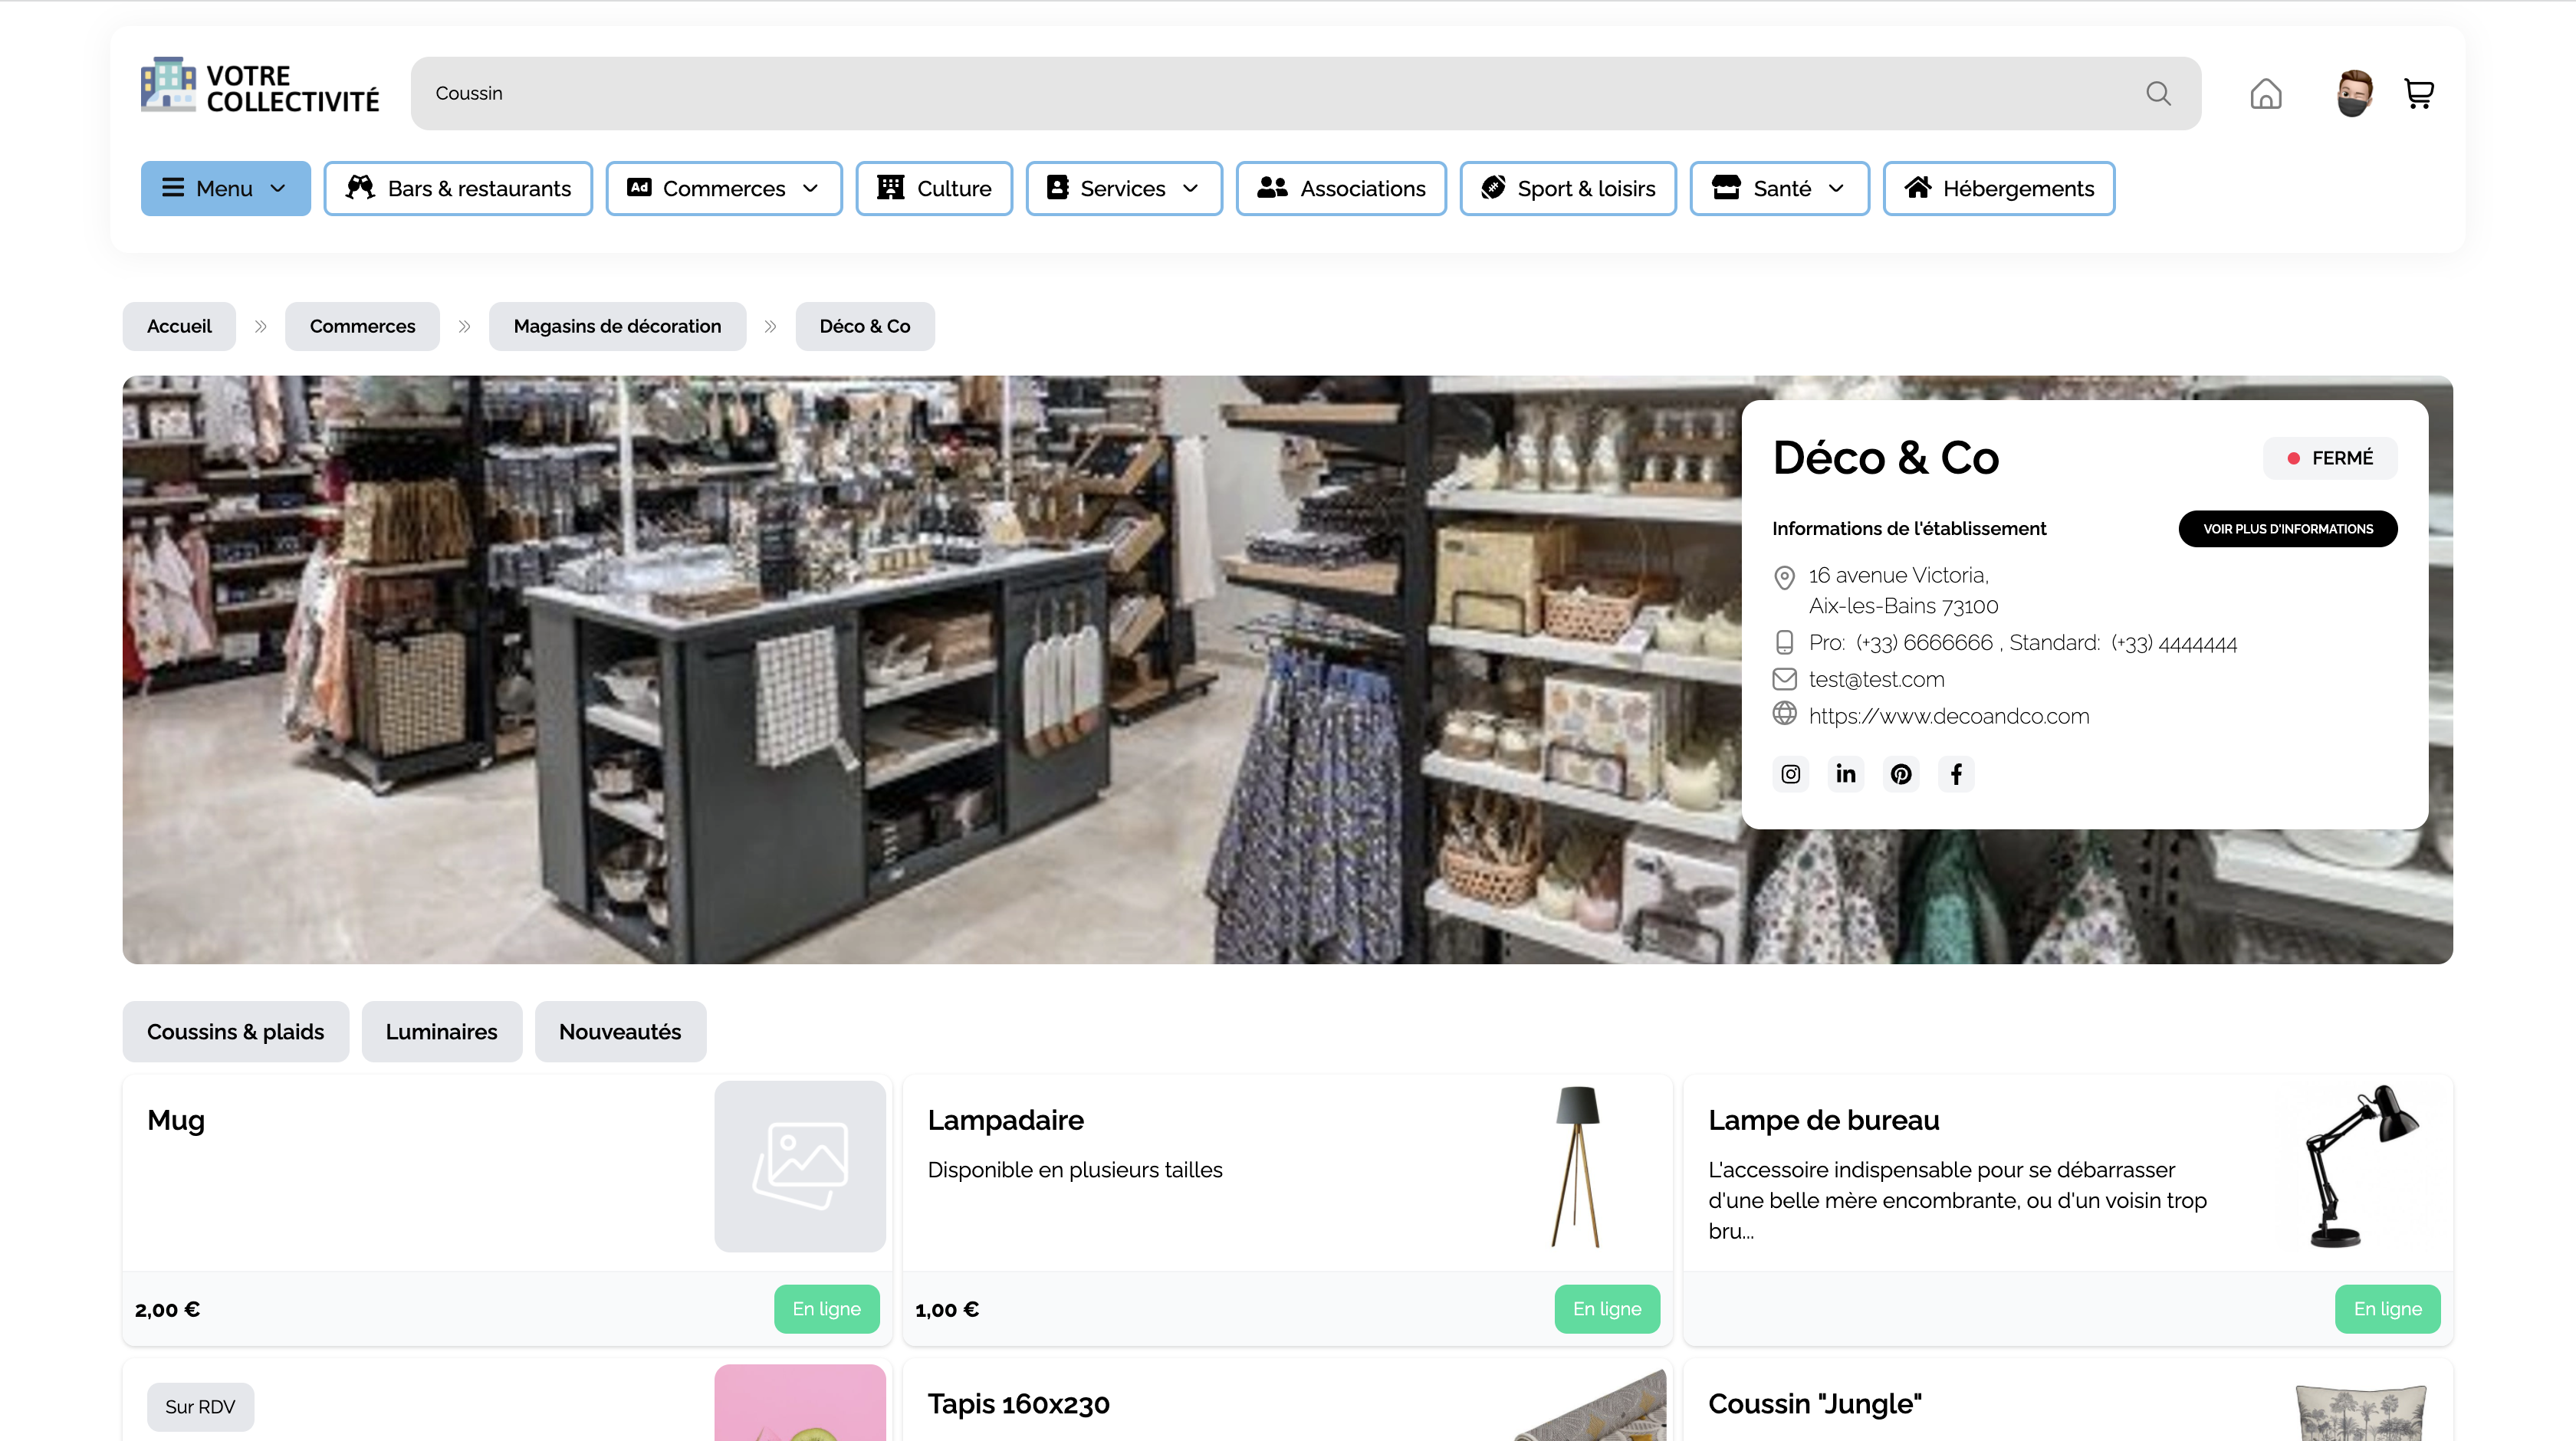2576x1441 pixels.
Task: Select the Coussins & plaids tab
Action: [x=235, y=1031]
